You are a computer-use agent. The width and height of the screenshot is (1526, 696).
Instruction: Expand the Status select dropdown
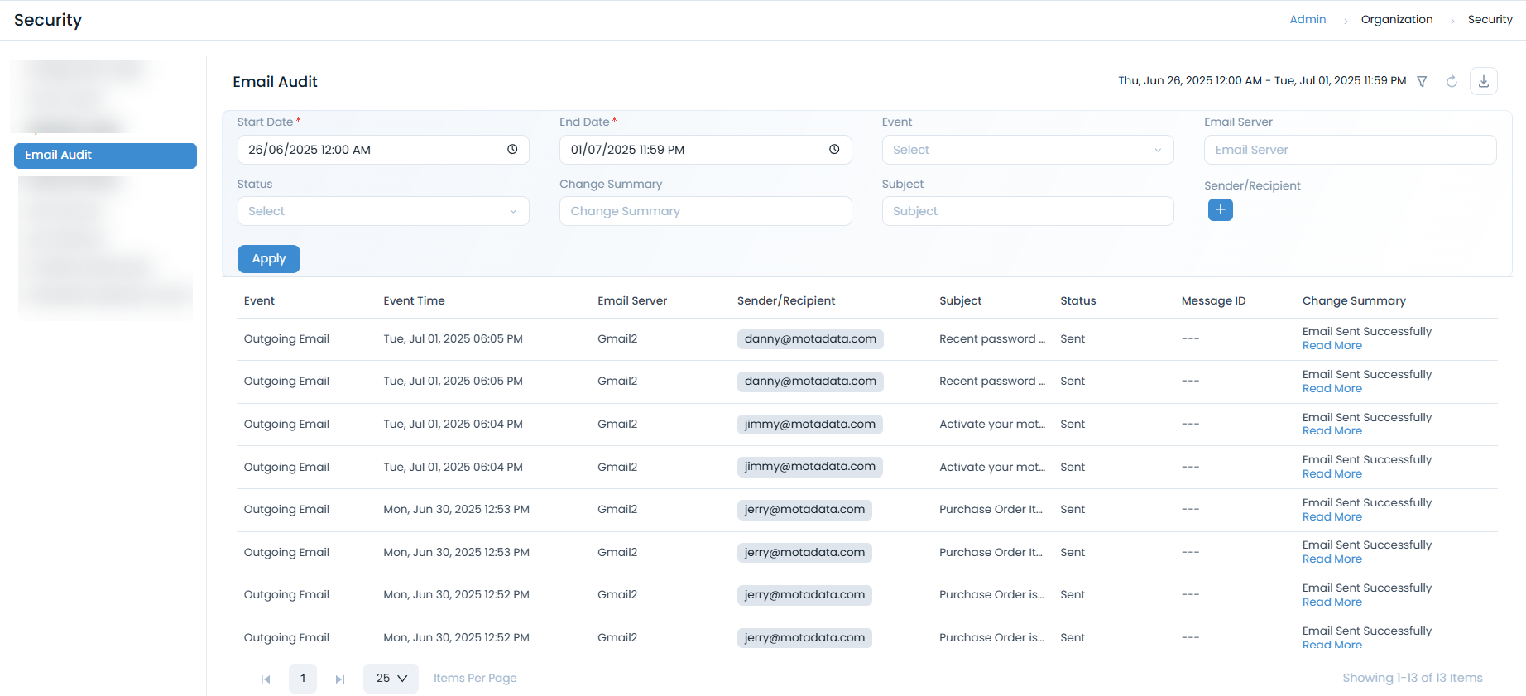(x=383, y=211)
